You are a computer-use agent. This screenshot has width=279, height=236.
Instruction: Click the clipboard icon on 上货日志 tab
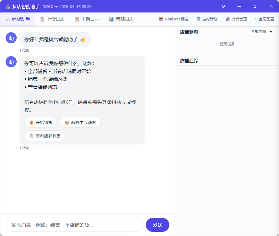coord(42,19)
